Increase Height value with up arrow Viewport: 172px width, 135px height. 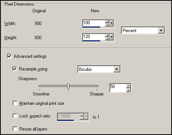(x=107, y=36)
